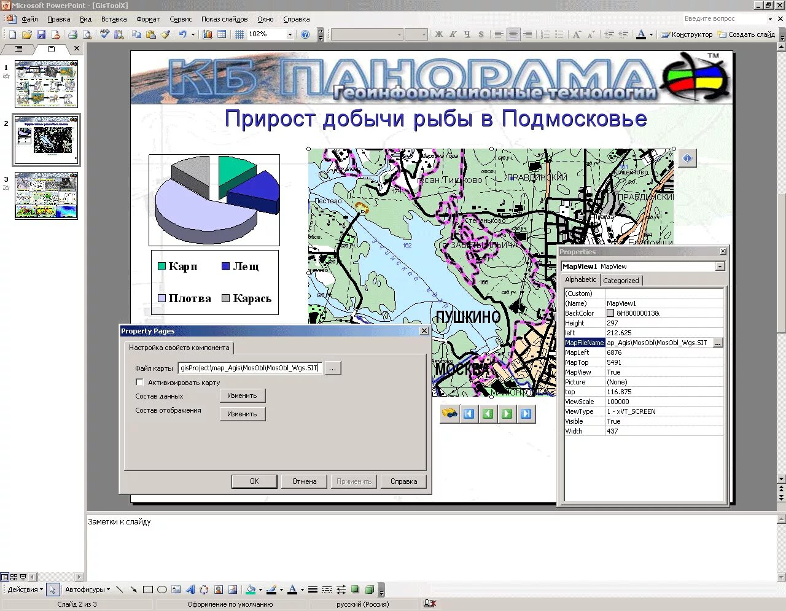Screen dimensions: 786x611
Task: Open font size dropdown in formatting toolbar
Action: [424, 35]
